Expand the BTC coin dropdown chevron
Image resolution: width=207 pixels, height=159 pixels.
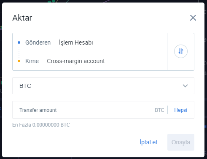point(185,86)
